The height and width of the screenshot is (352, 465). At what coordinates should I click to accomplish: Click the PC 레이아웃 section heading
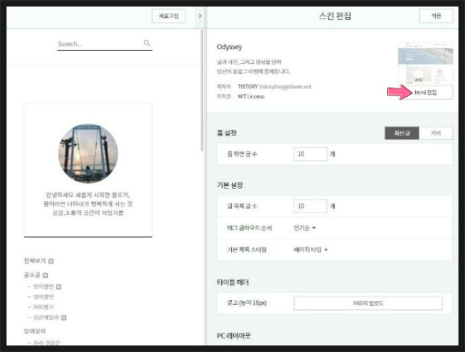(x=234, y=335)
